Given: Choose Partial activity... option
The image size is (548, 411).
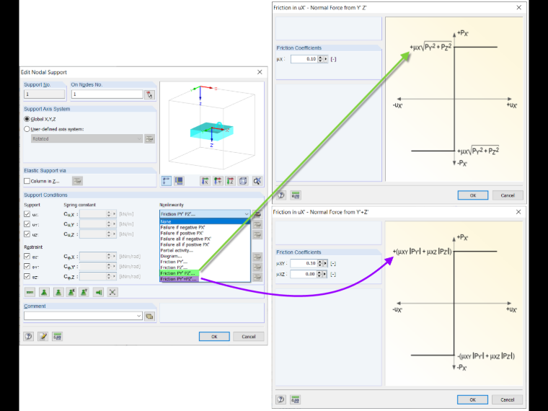Looking at the screenshot, I should 205,250.
